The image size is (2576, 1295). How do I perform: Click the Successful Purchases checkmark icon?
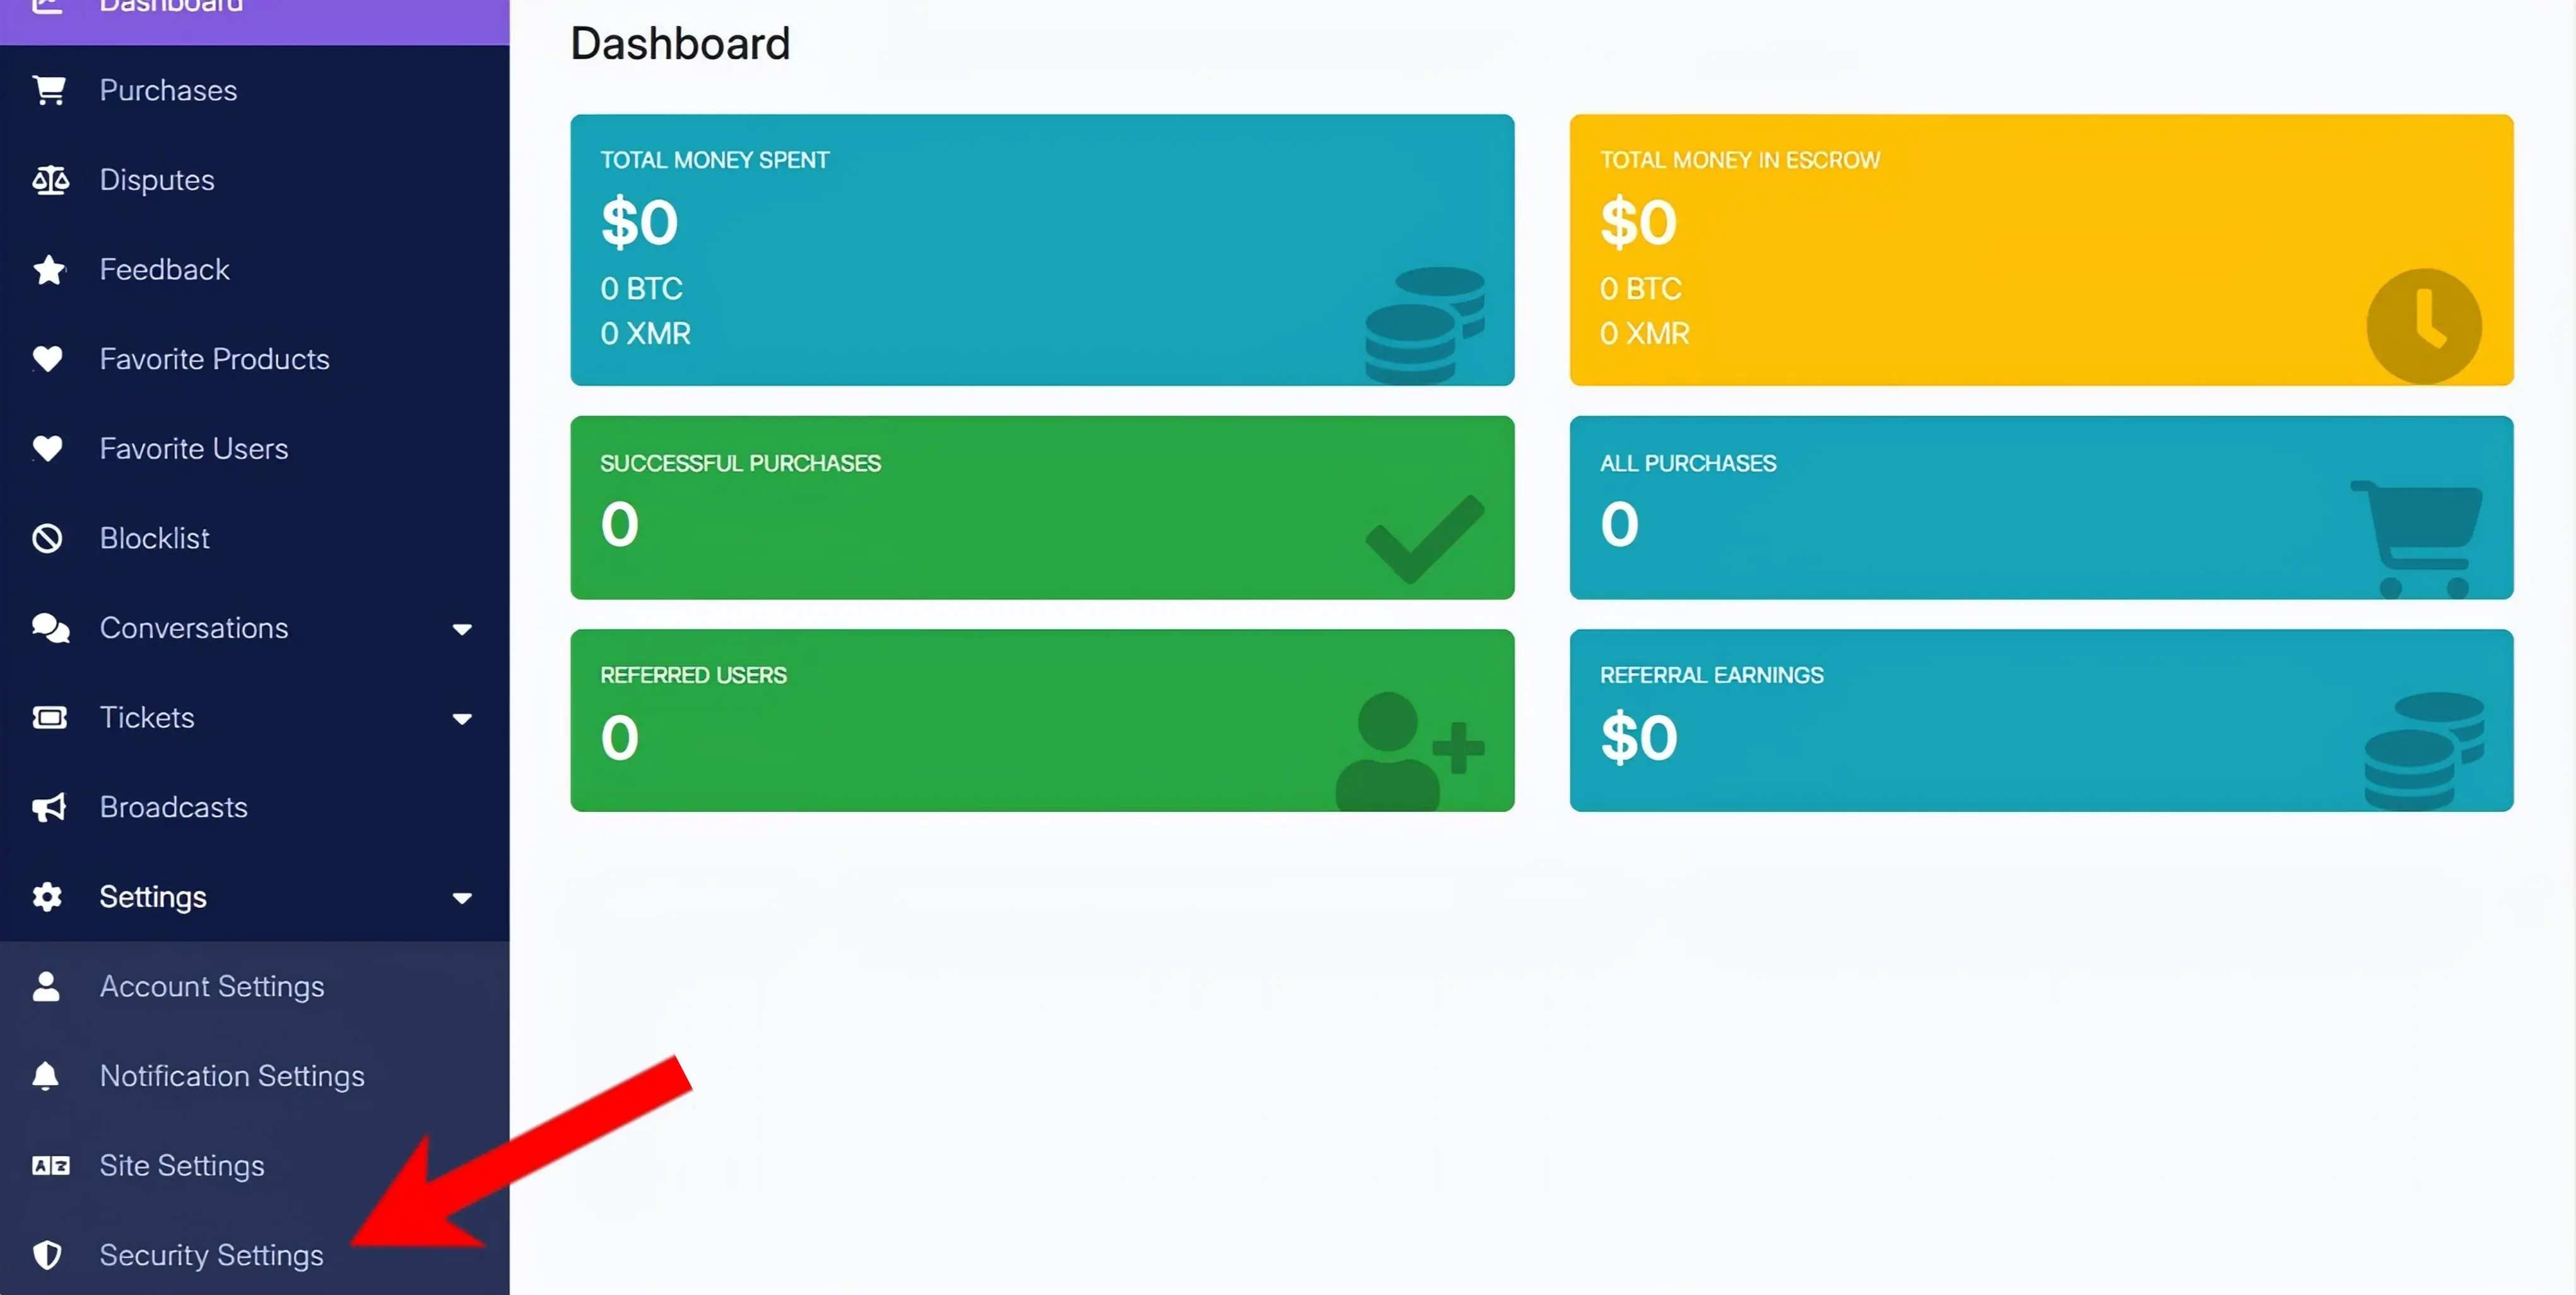pyautogui.click(x=1424, y=538)
